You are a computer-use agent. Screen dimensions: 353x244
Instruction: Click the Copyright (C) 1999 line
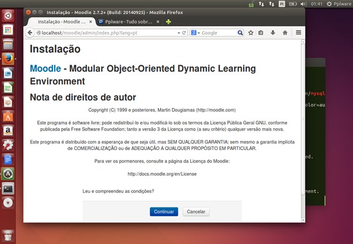click(162, 110)
